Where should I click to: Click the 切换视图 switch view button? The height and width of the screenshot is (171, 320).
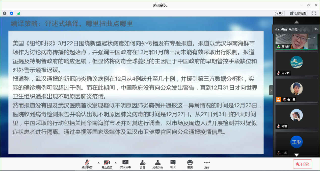click(x=298, y=13)
